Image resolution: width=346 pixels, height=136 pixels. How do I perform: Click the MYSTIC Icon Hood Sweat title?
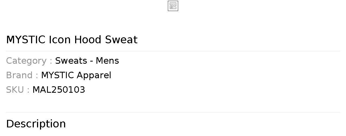tap(72, 40)
